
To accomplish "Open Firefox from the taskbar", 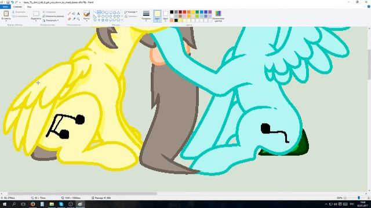I will point(32,204).
